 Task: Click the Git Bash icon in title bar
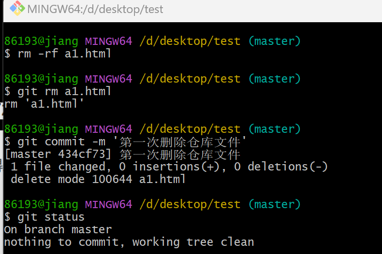[x=17, y=9]
